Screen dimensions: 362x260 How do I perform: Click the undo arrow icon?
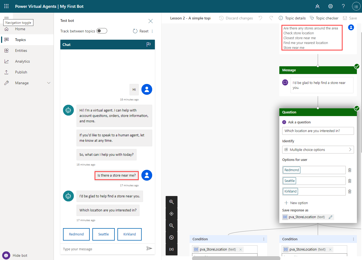[260, 18]
